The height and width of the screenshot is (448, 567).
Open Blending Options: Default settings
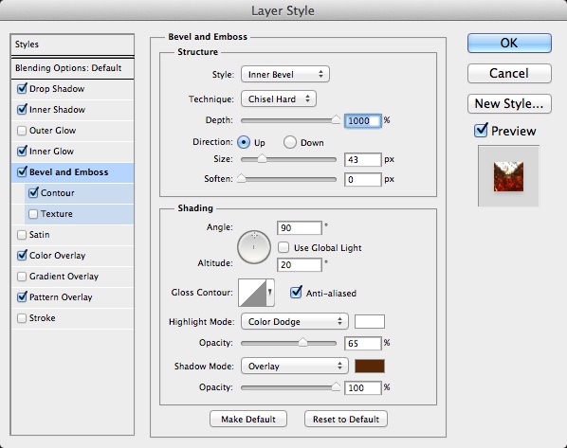[x=72, y=68]
